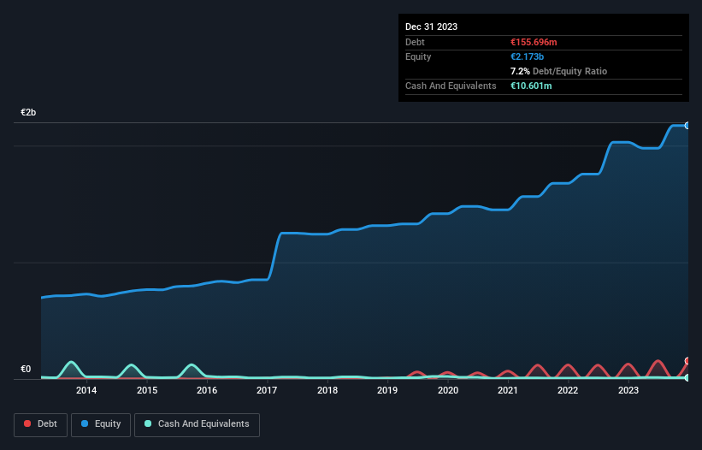The image size is (702, 450).
Task: Click the blue Equity endpoint marker
Action: point(687,126)
